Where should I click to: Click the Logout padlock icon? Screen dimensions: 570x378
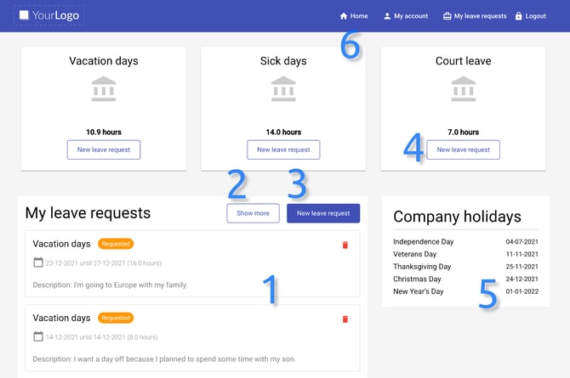click(x=518, y=16)
